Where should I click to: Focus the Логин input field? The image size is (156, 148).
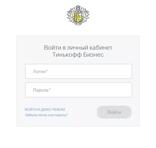(x=79, y=72)
